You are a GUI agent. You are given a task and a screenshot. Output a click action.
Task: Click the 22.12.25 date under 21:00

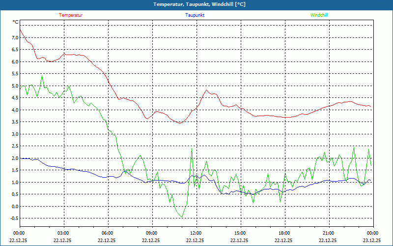point(328,240)
